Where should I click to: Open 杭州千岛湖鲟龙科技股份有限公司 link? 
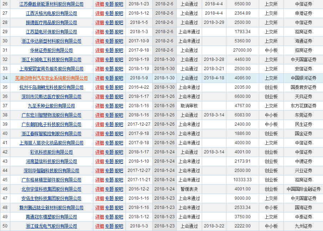[x=51, y=88]
